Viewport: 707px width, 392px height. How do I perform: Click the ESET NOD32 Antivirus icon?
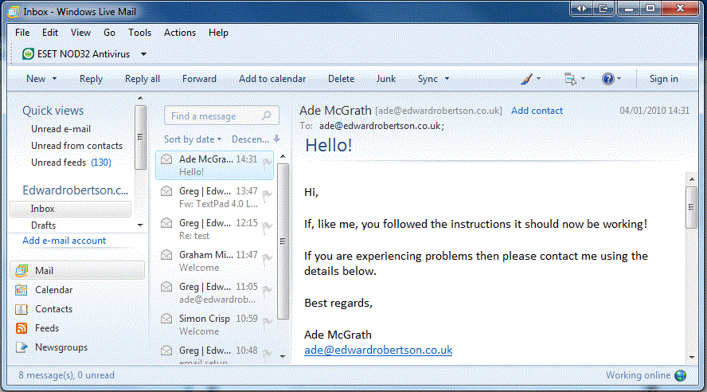point(29,54)
